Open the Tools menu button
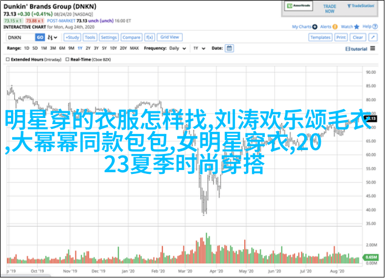Image resolution: width=385 pixels, height=278 pixels. pyautogui.click(x=90, y=37)
